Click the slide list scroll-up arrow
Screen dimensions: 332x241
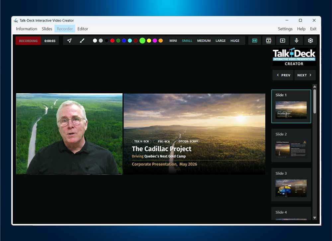tap(315, 86)
